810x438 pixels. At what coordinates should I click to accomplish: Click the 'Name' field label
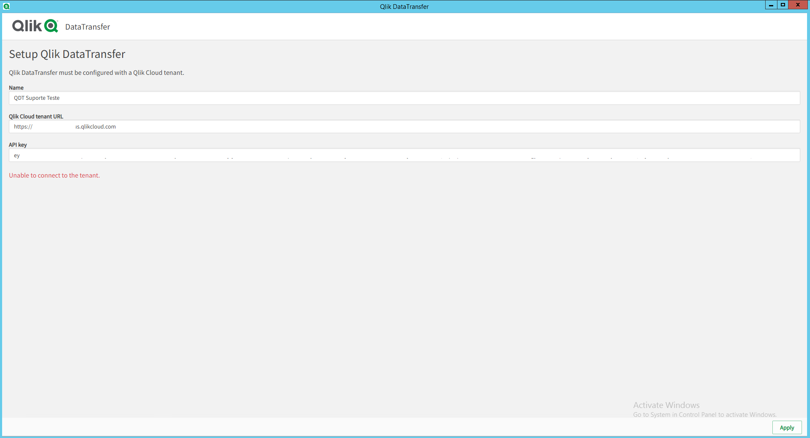16,88
